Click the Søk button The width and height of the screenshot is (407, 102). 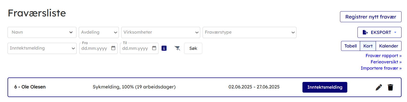[x=193, y=48]
